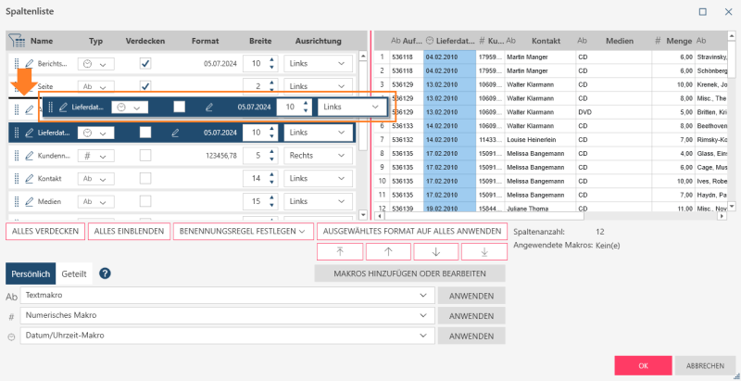Screen dimensions: 741x381
Task: Click the format pencil icon in the selected Lieferdatum row
Action: (x=174, y=133)
